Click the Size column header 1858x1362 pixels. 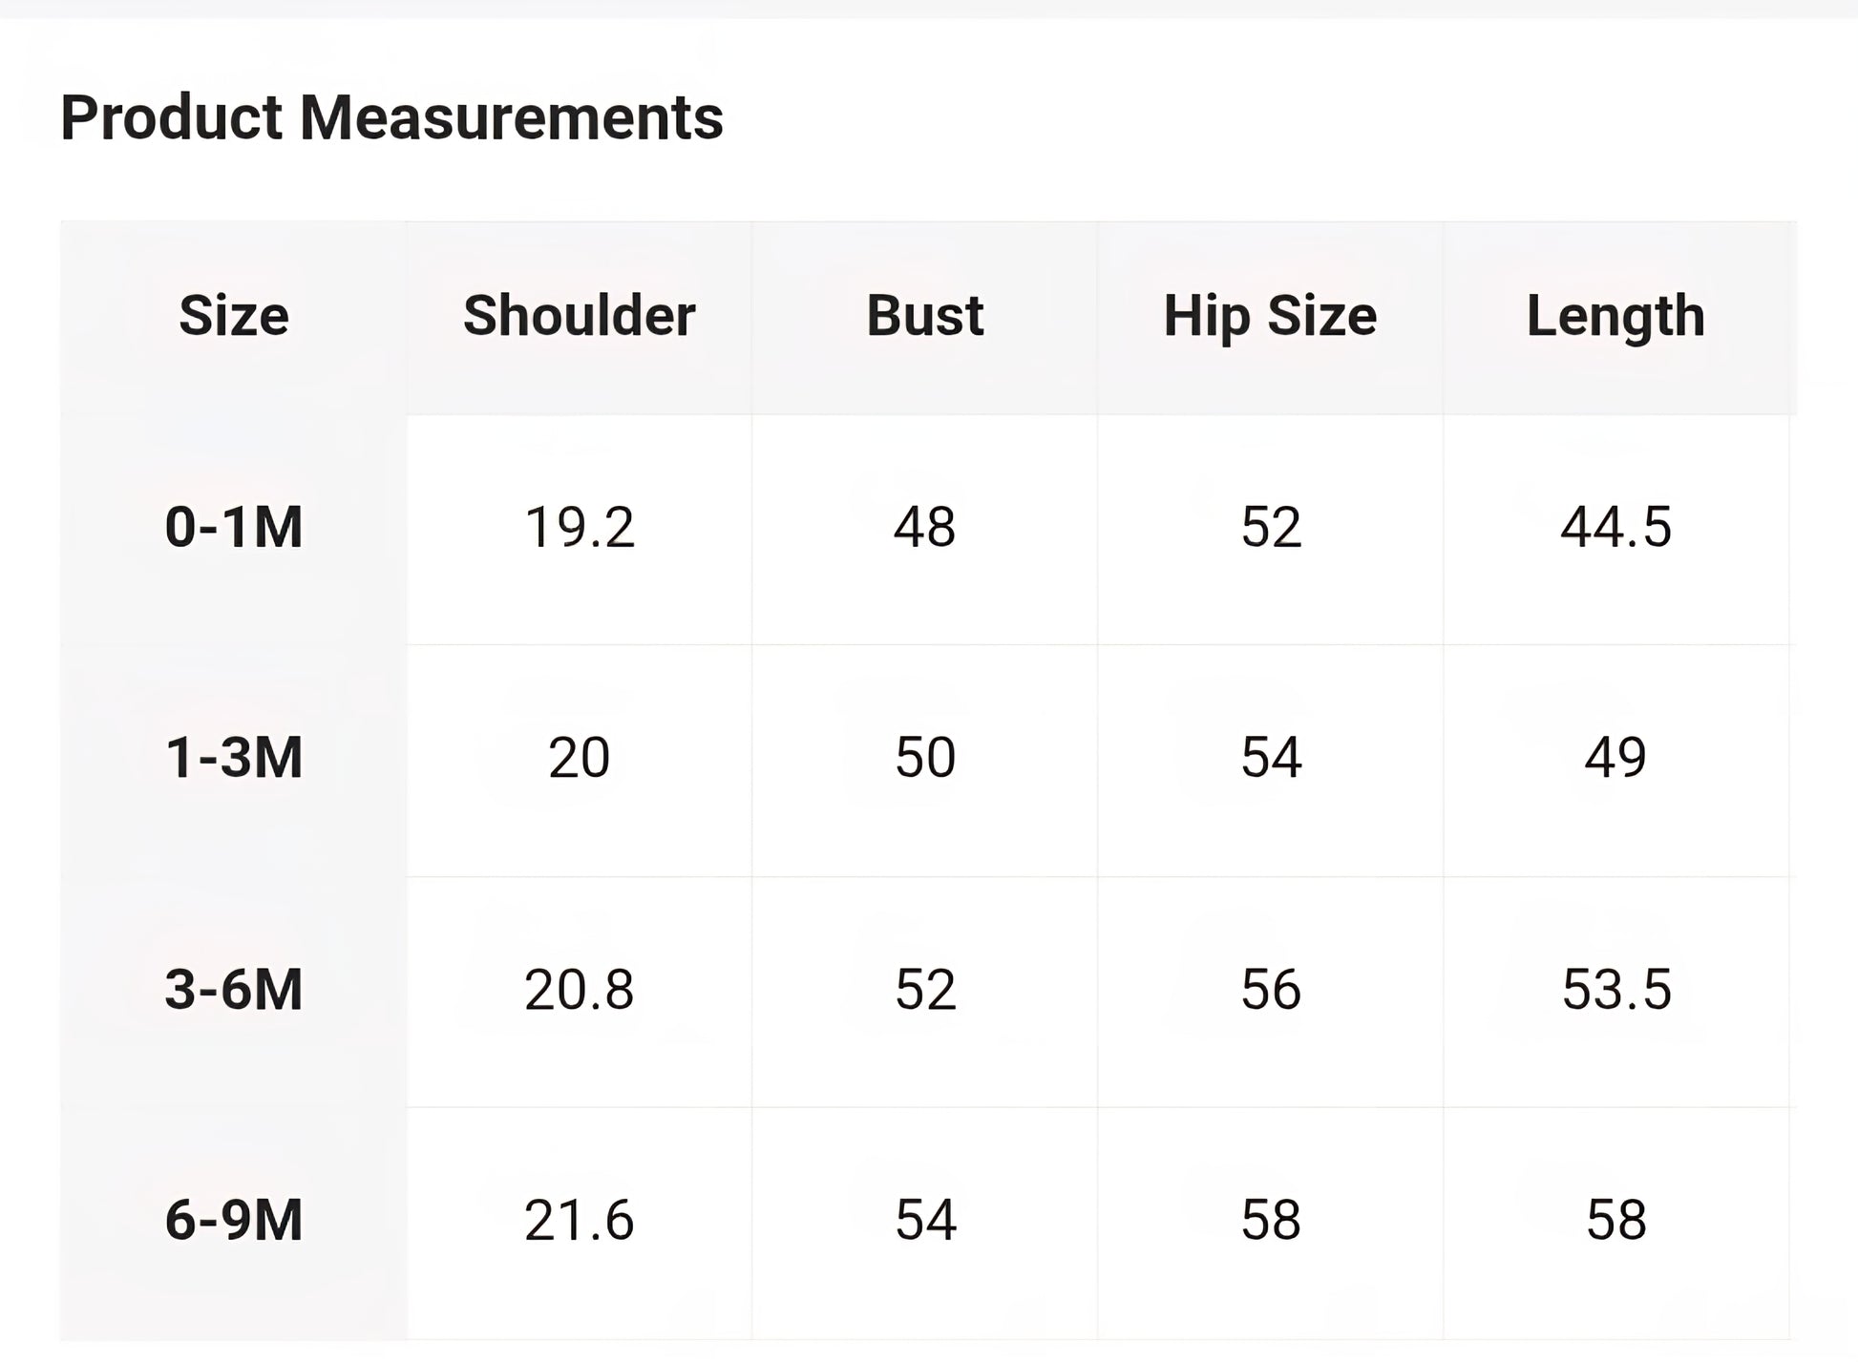click(x=234, y=316)
